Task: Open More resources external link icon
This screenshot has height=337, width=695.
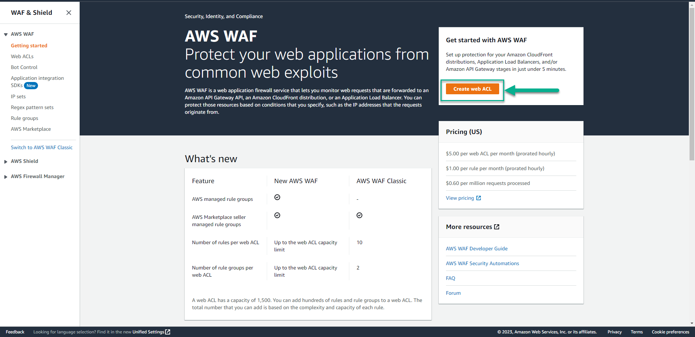Action: (x=497, y=226)
